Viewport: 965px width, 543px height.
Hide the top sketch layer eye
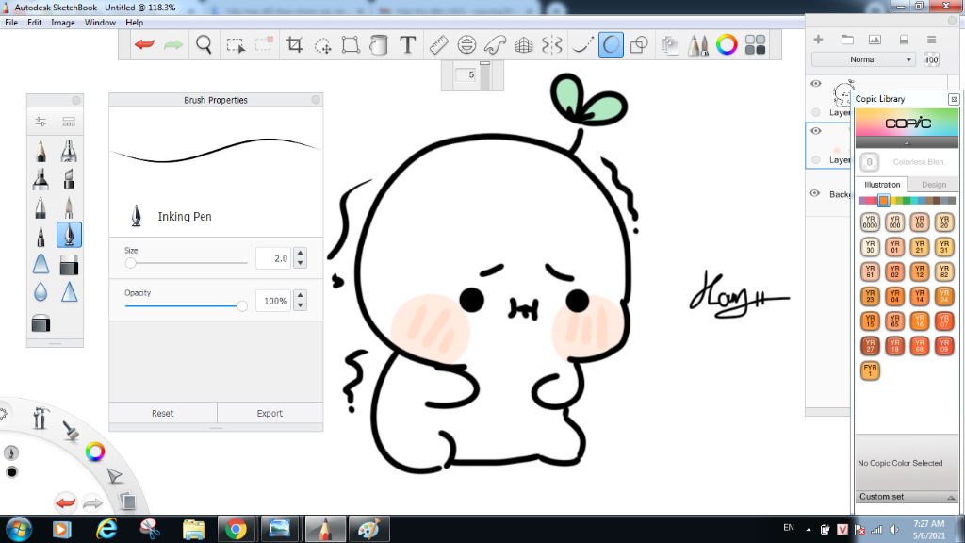pyautogui.click(x=816, y=84)
